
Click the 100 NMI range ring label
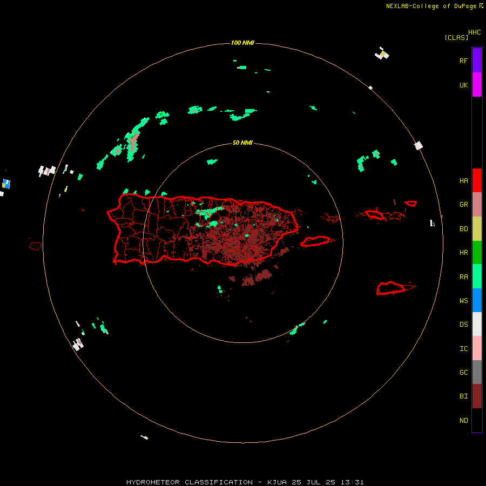[x=242, y=43]
